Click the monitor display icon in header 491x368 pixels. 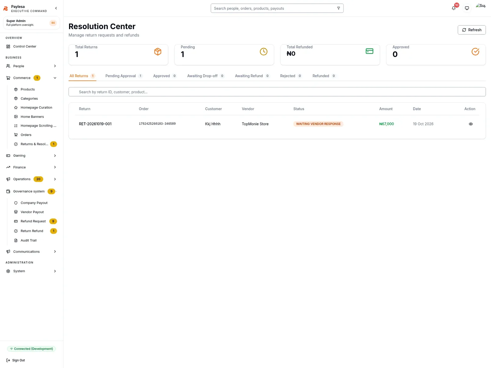click(467, 8)
